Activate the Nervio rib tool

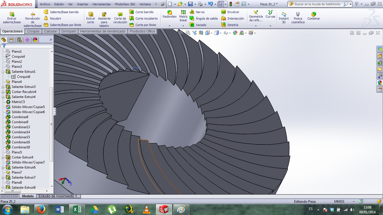197,12
